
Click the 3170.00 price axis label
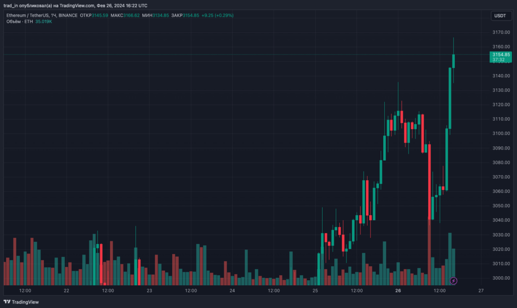tap(501, 32)
